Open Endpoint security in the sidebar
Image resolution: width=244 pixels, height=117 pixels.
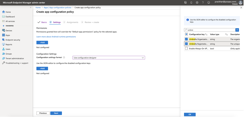pyautogui.click(x=11, y=40)
